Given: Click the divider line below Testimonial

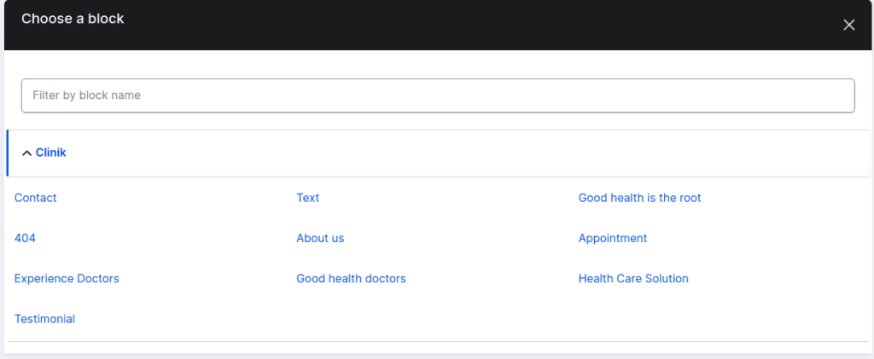Looking at the screenshot, I should (x=437, y=342).
